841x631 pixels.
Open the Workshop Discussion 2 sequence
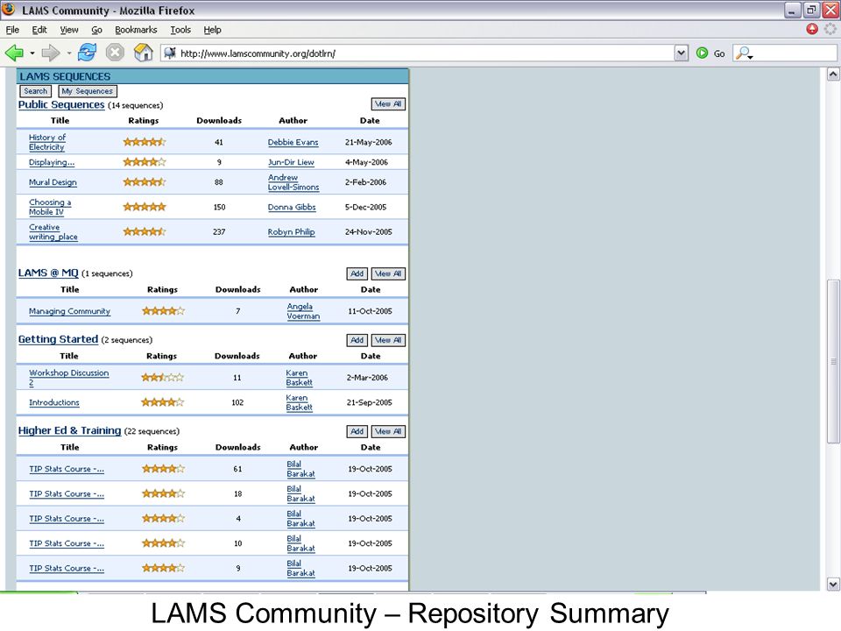(68, 378)
